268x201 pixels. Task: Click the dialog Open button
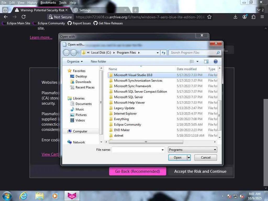[178, 158]
